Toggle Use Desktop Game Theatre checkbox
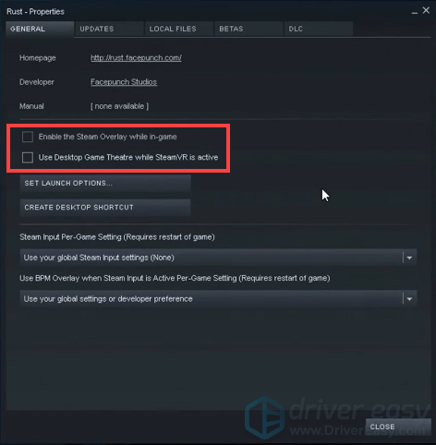The height and width of the screenshot is (445, 436). tap(28, 158)
